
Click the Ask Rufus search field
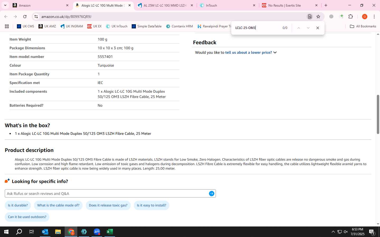tap(107, 194)
